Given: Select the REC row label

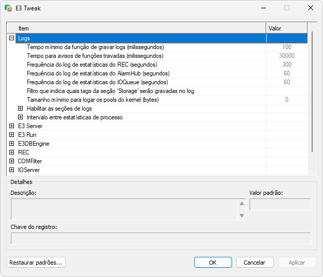Looking at the screenshot, I should (x=23, y=152).
